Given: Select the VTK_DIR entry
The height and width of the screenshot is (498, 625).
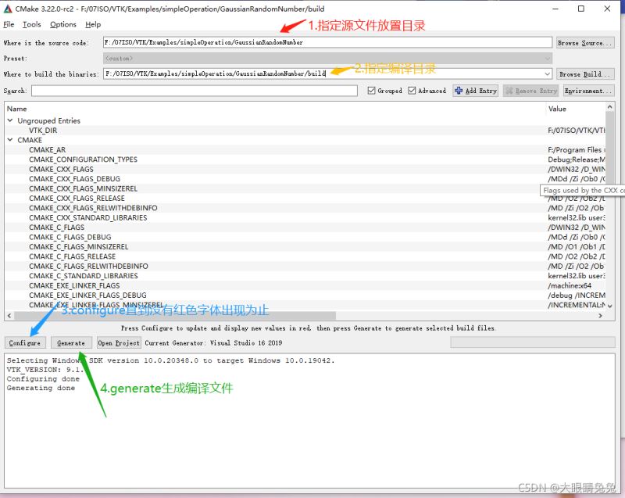Looking at the screenshot, I should [x=43, y=131].
